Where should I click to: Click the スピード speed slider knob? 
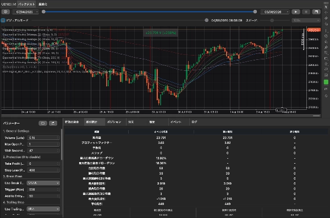272,20
